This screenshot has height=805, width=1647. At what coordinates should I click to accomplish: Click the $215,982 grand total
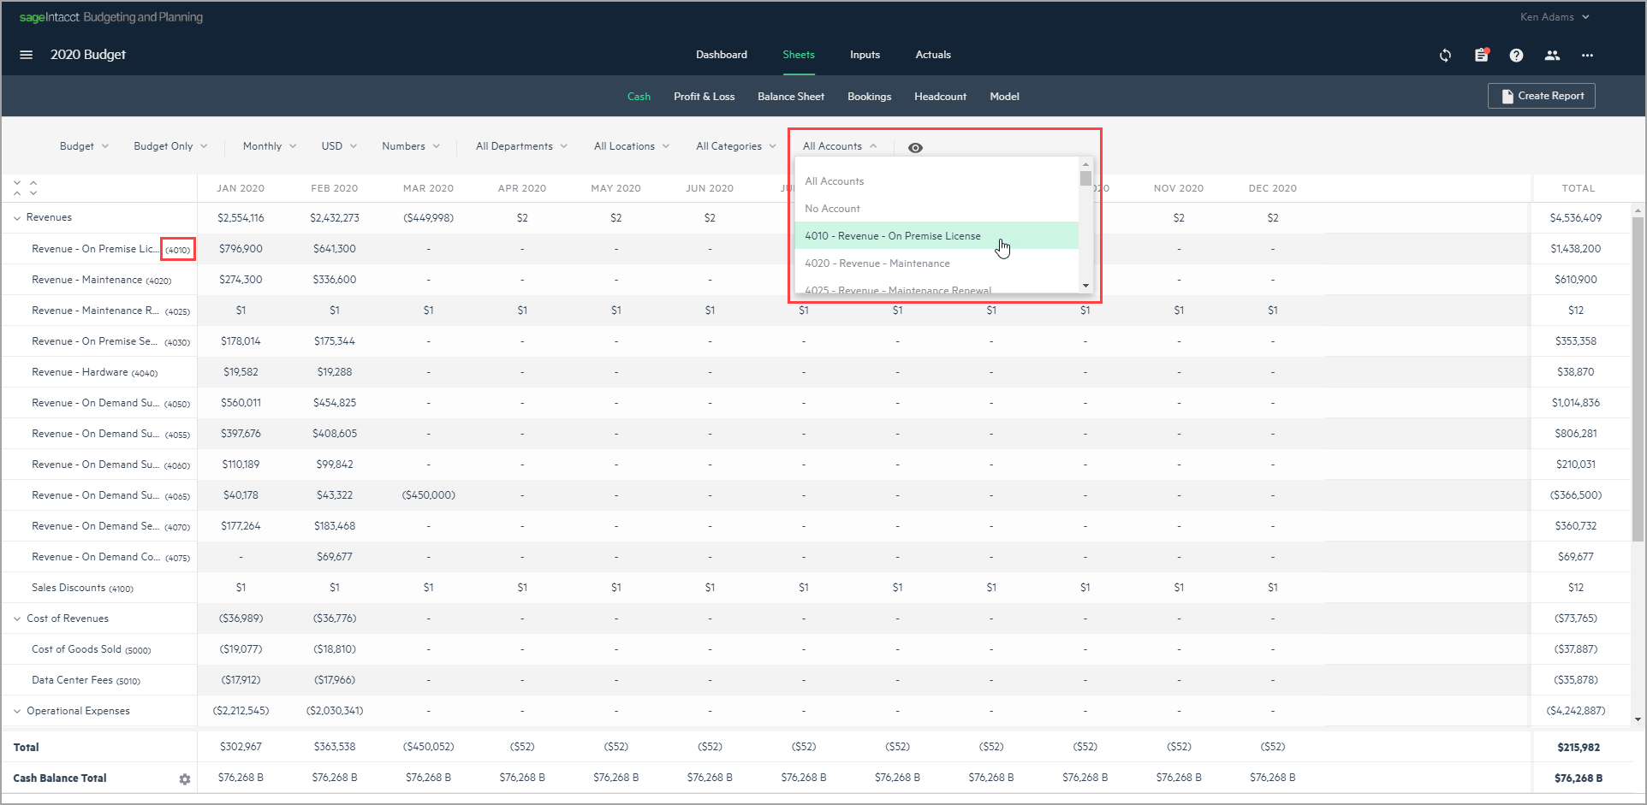(x=1578, y=747)
